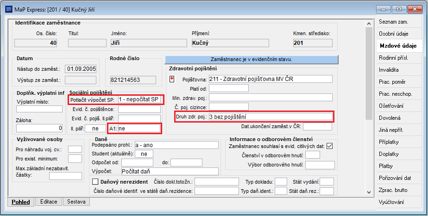This screenshot has height=216, width=428.
Task: Switch to the Pohled tab
Action: (x=21, y=202)
